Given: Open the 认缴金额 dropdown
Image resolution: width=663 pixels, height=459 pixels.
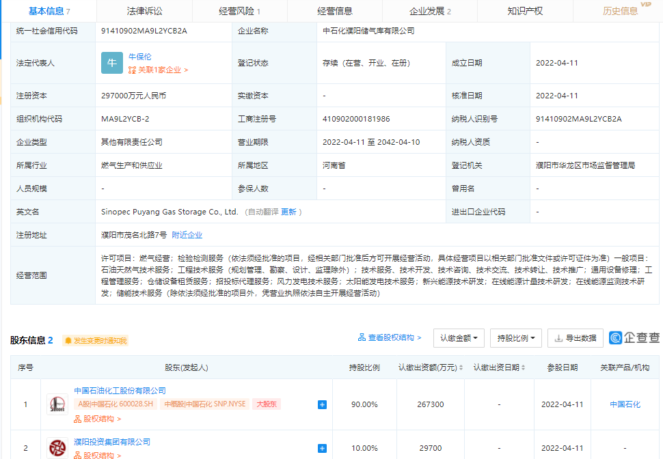Looking at the screenshot, I should point(459,338).
